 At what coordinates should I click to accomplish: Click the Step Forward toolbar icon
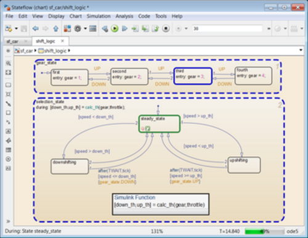[124, 28]
